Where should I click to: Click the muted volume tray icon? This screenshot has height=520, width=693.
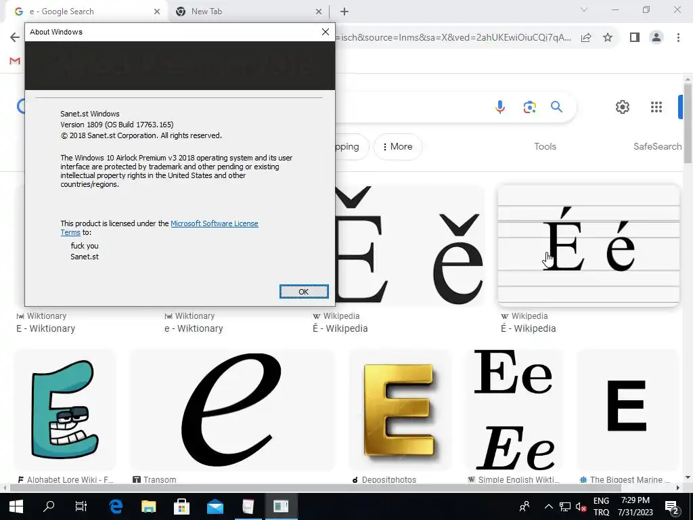click(581, 506)
